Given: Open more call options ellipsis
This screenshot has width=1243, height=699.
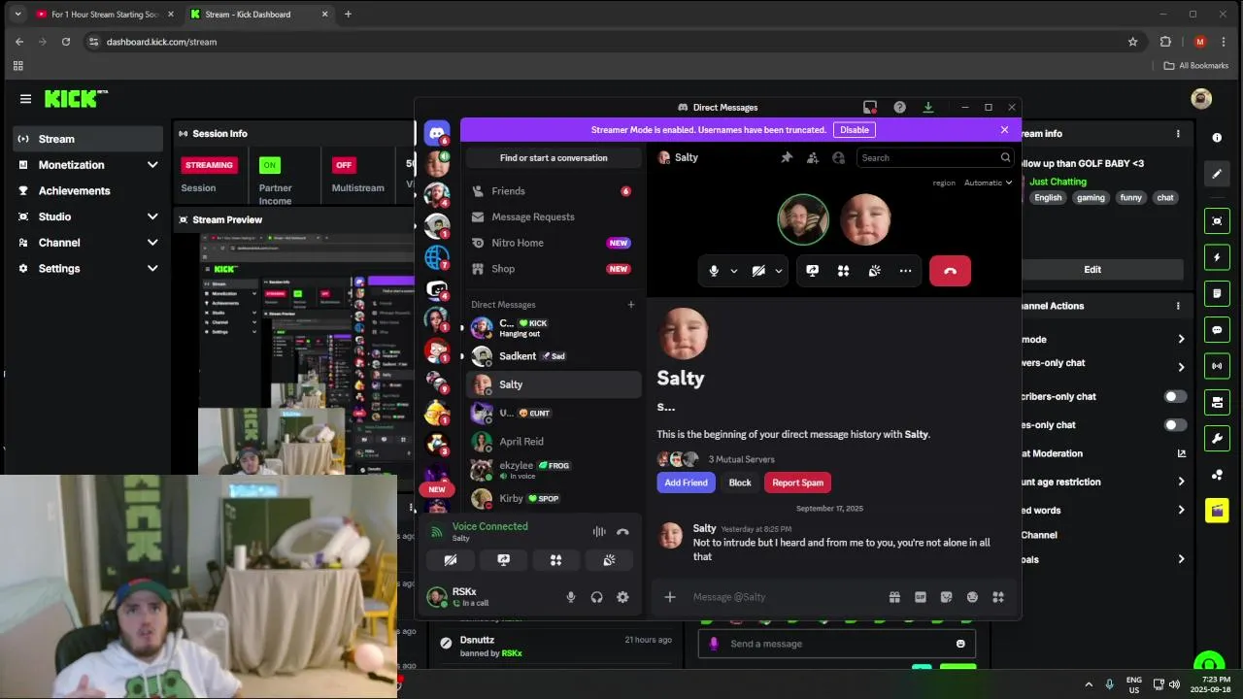Looking at the screenshot, I should pos(906,271).
